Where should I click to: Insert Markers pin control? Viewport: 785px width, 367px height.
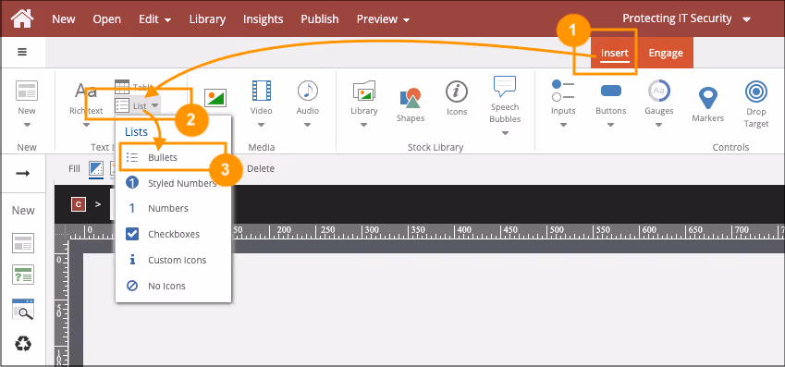708,104
